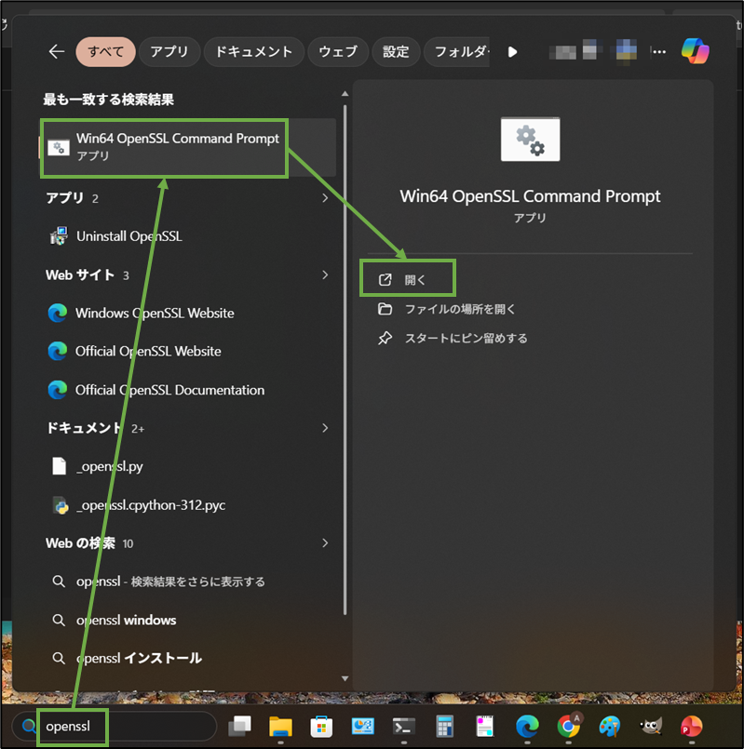Click the Python file icon for _openssl.cpython-312.pyc
This screenshot has width=744, height=749.
(x=61, y=505)
